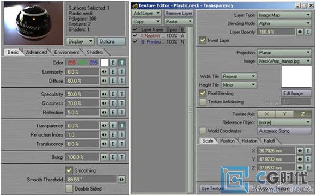Enable Texture Antialiasing checkbox

203,102
